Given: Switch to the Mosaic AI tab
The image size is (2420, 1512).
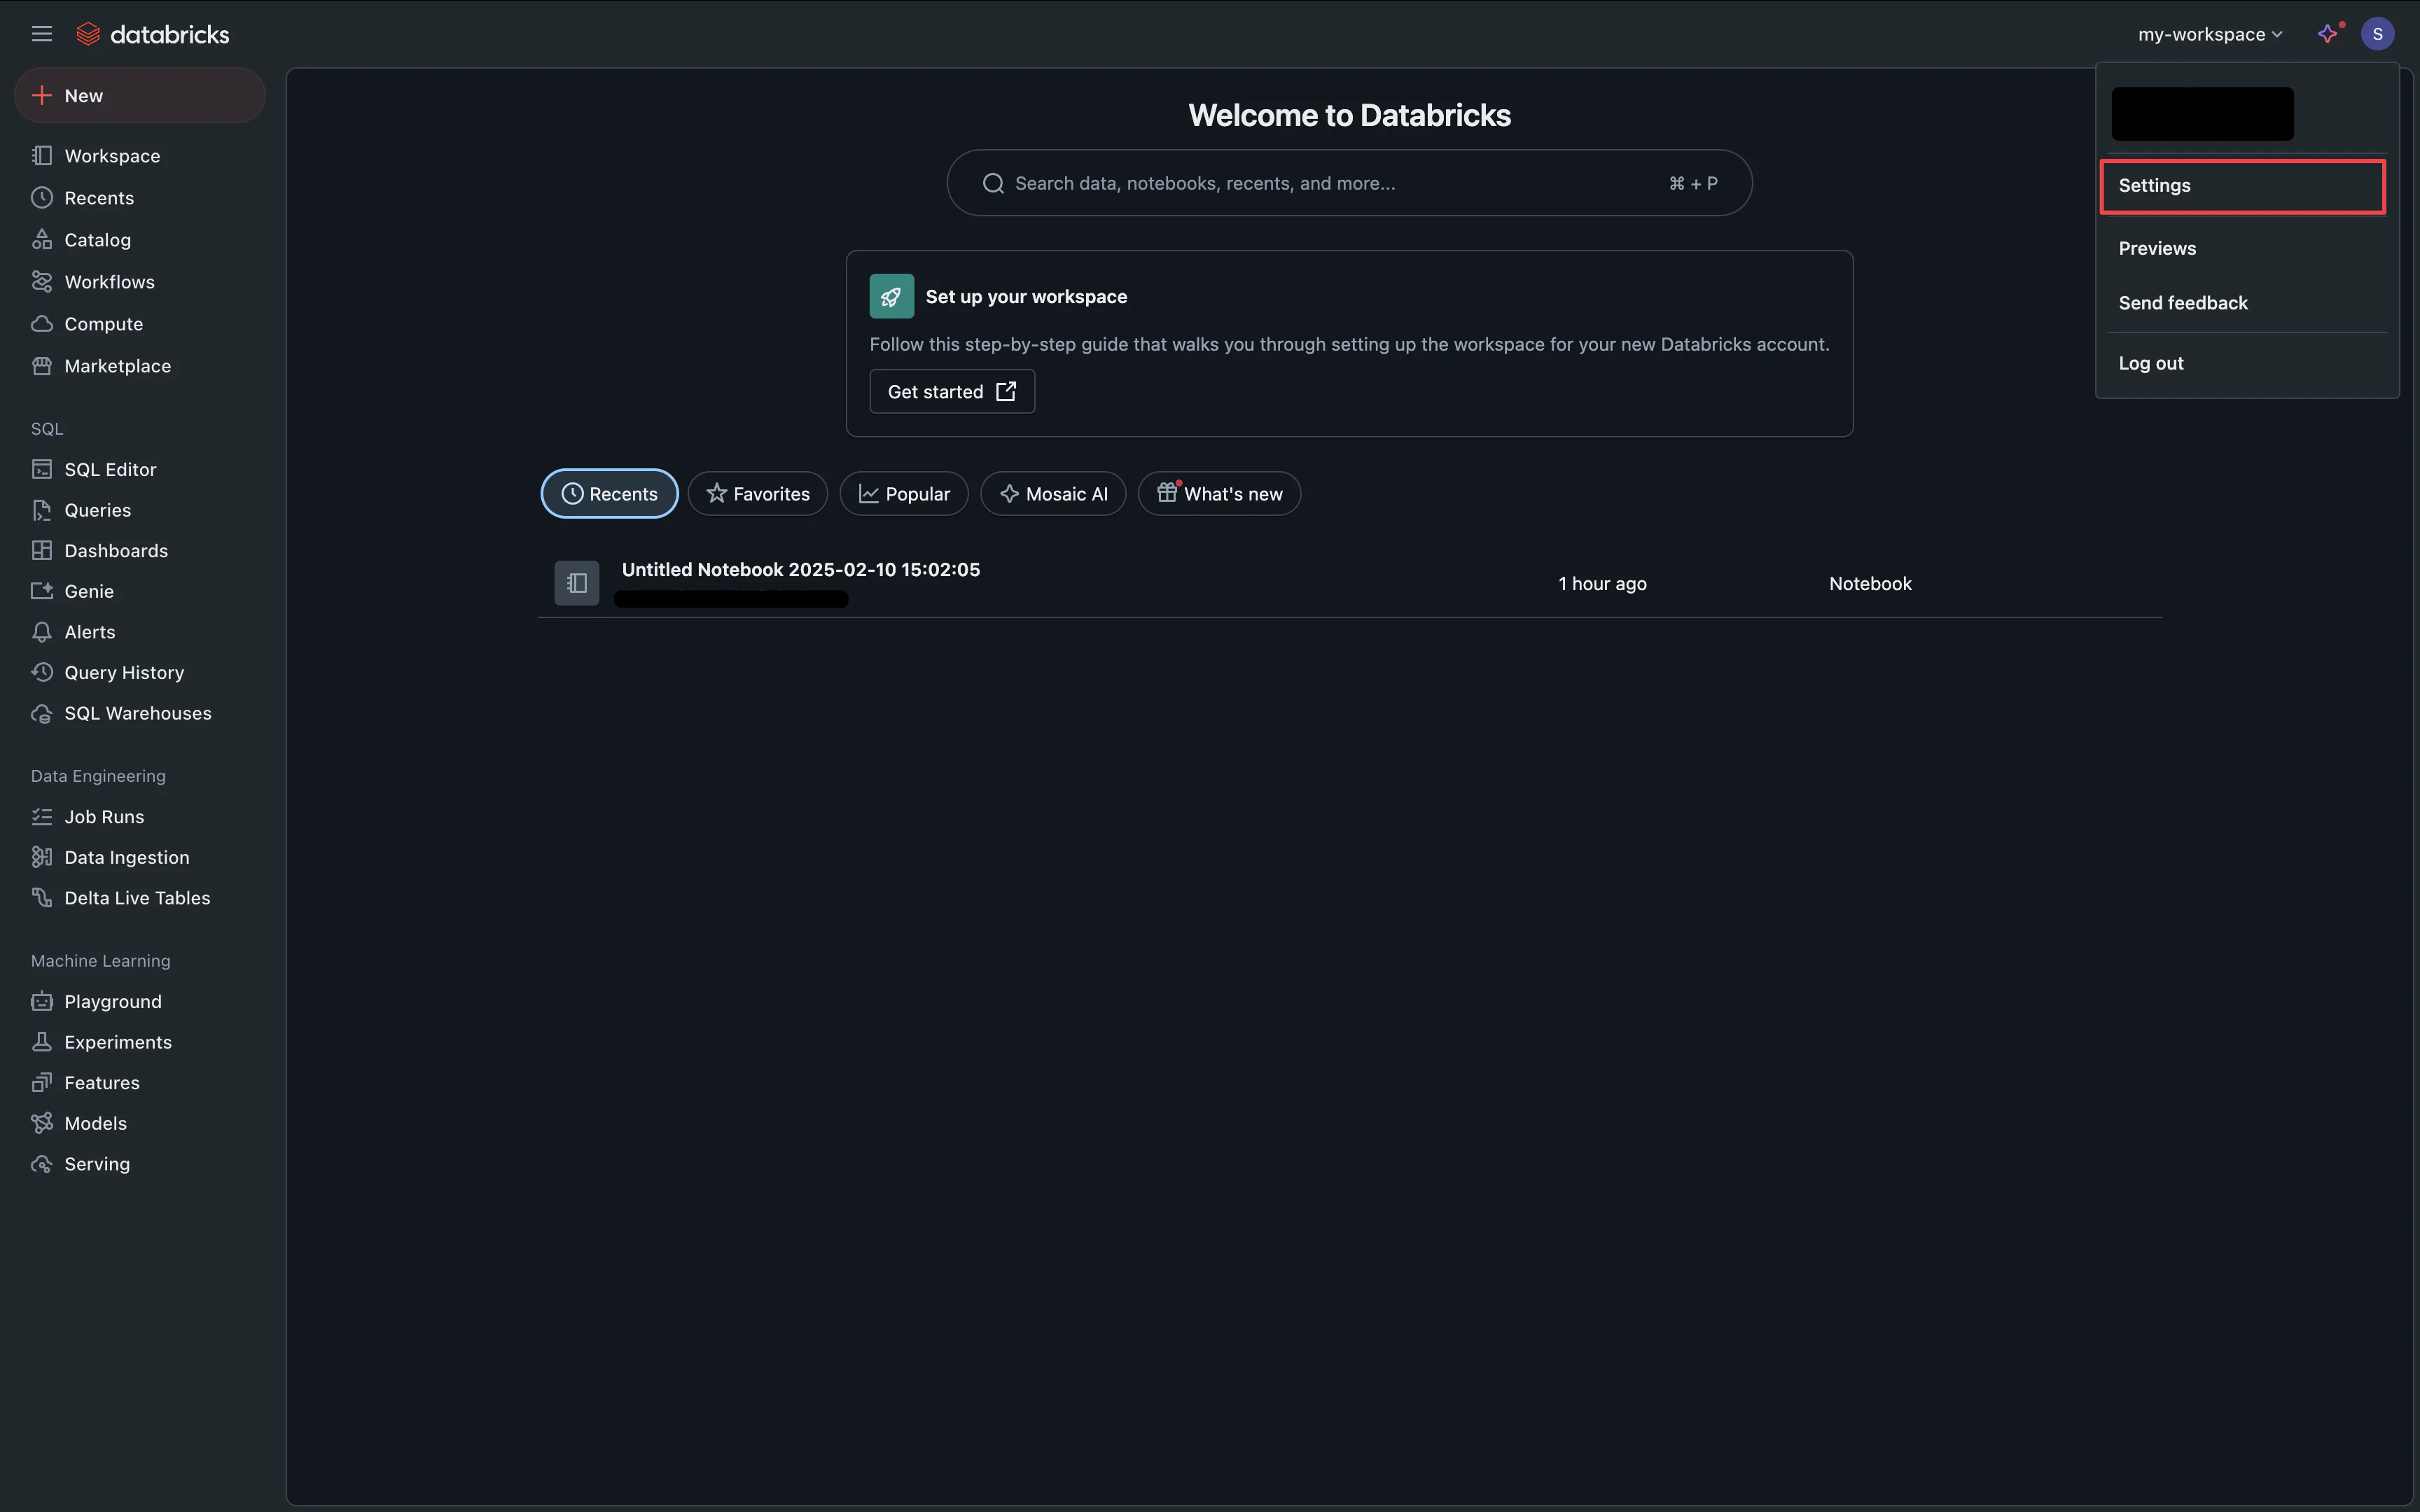Looking at the screenshot, I should pos(1053,494).
